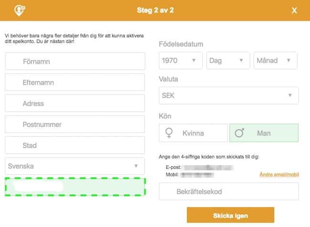Click the Stad text field

tap(75, 145)
